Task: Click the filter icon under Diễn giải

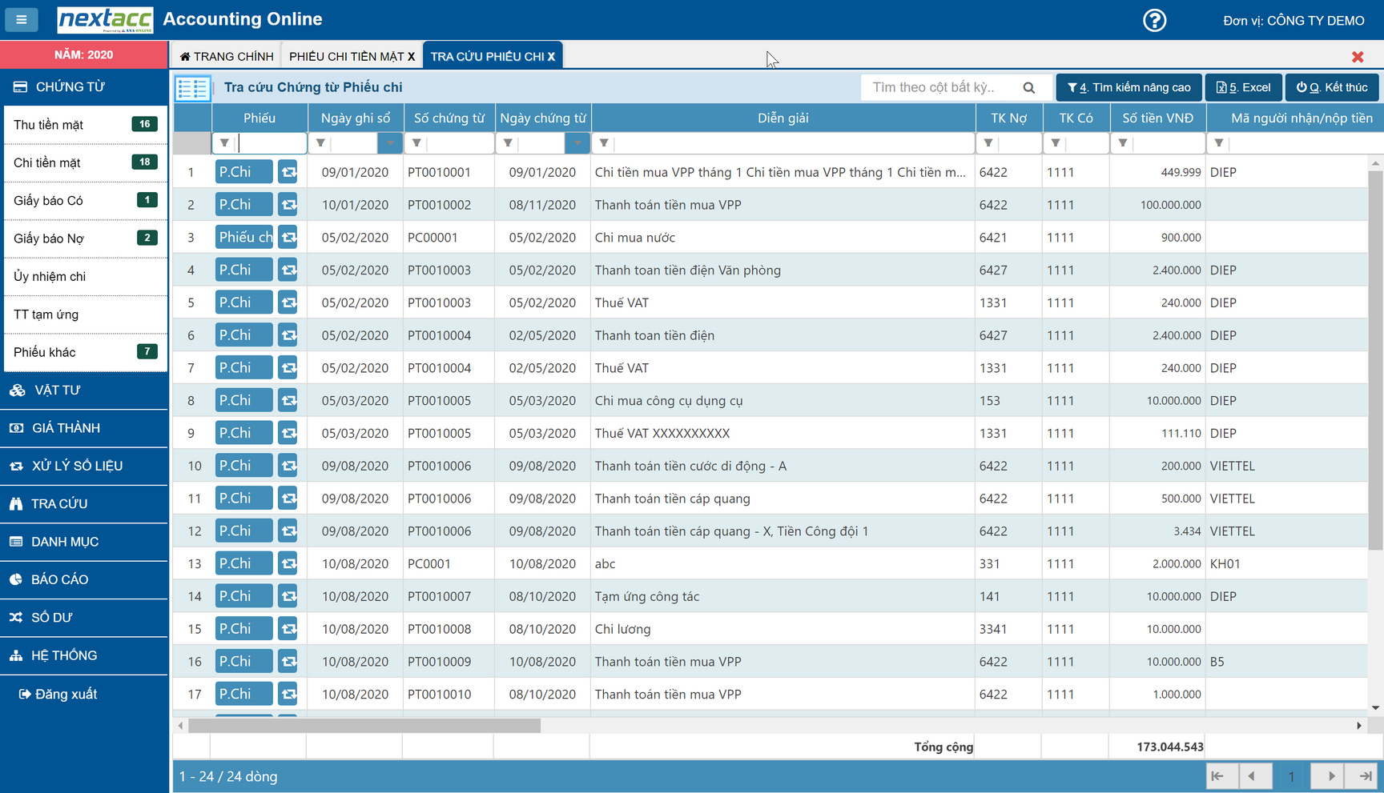Action: point(605,143)
